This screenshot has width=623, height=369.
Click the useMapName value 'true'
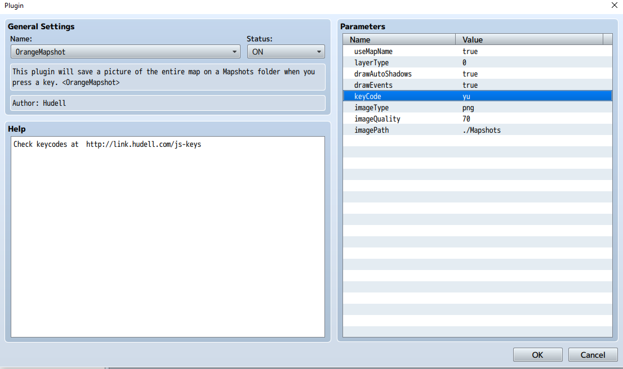point(470,51)
